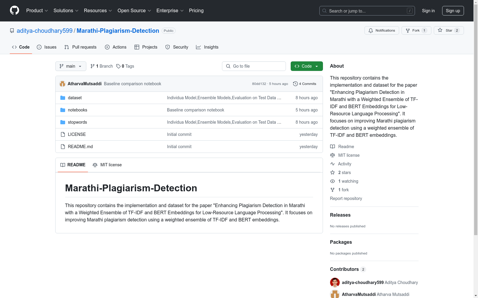Viewport: 478px width, 298px height.
Task: Open the dataset folder name
Action: coord(75,98)
